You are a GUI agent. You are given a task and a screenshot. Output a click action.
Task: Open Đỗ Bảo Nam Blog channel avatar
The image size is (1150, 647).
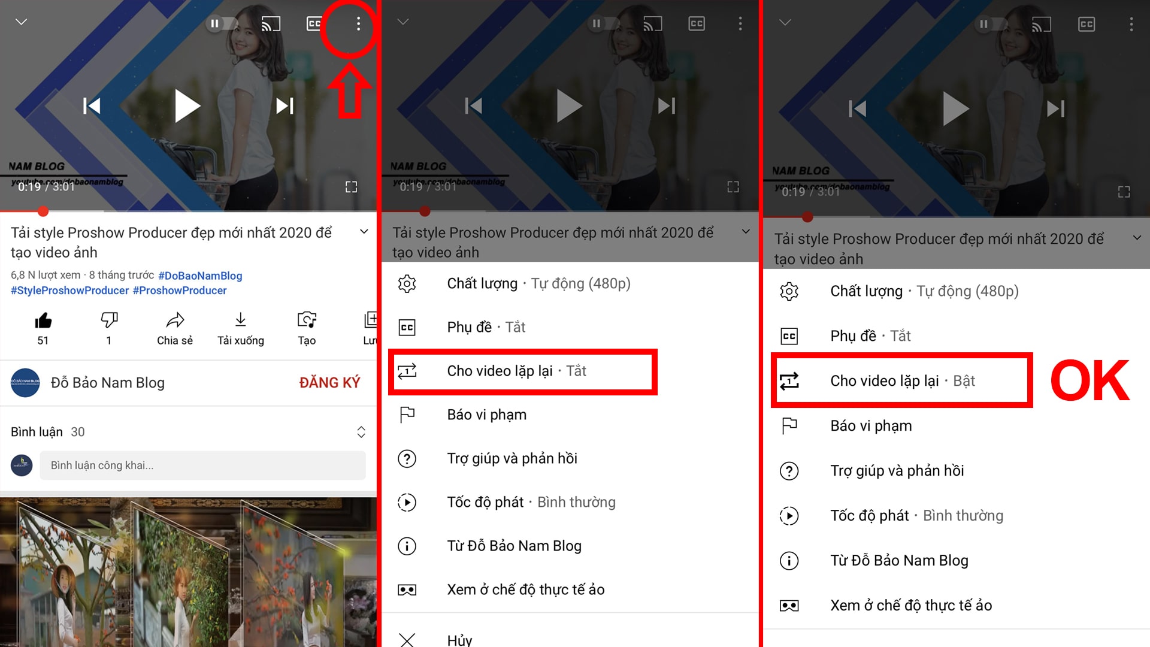click(x=25, y=382)
